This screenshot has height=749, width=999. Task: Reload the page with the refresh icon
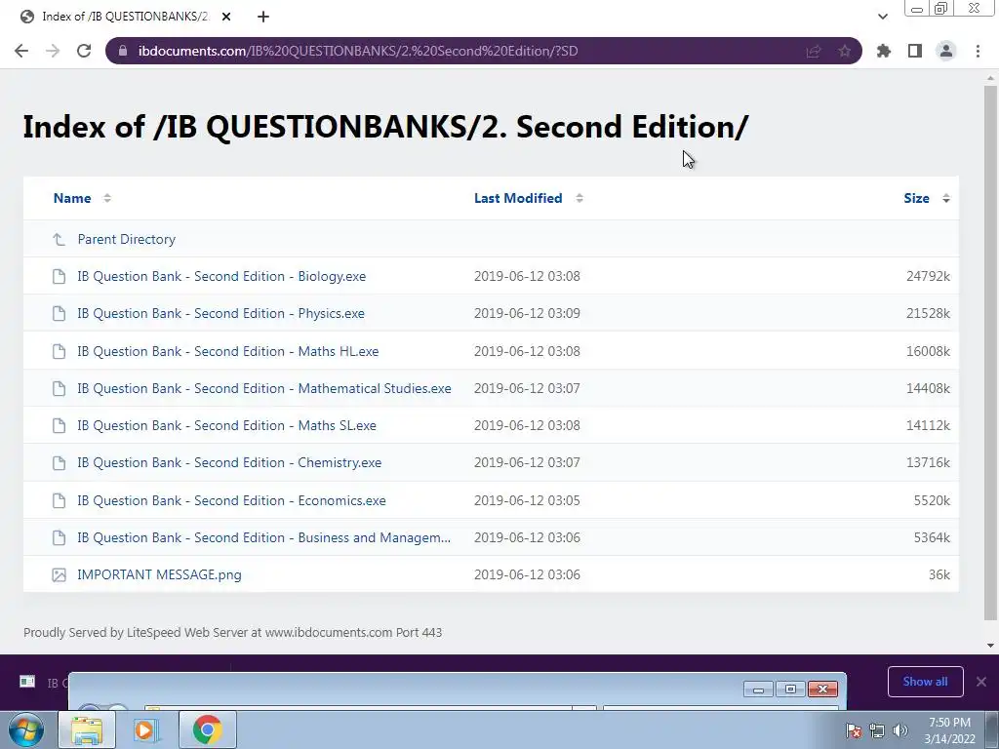click(x=84, y=51)
